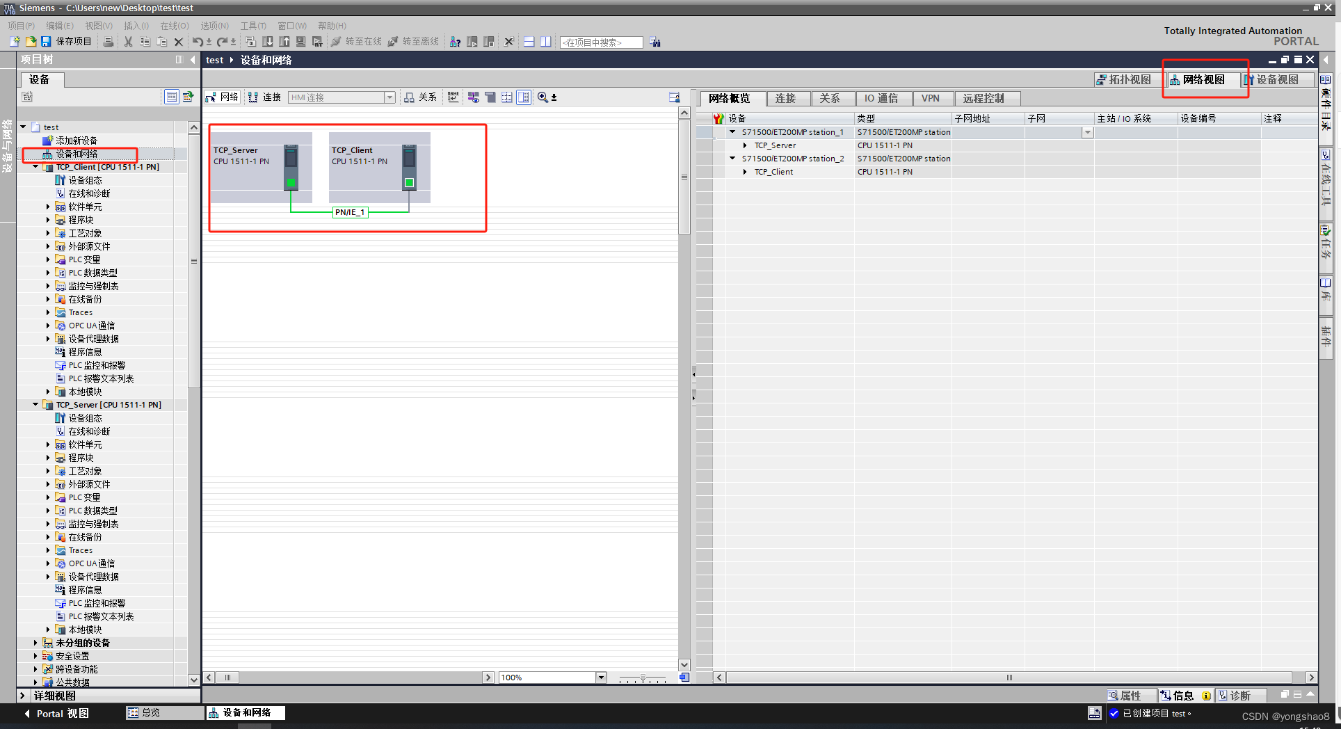
Task: Click the start simulation icon
Action: (301, 42)
